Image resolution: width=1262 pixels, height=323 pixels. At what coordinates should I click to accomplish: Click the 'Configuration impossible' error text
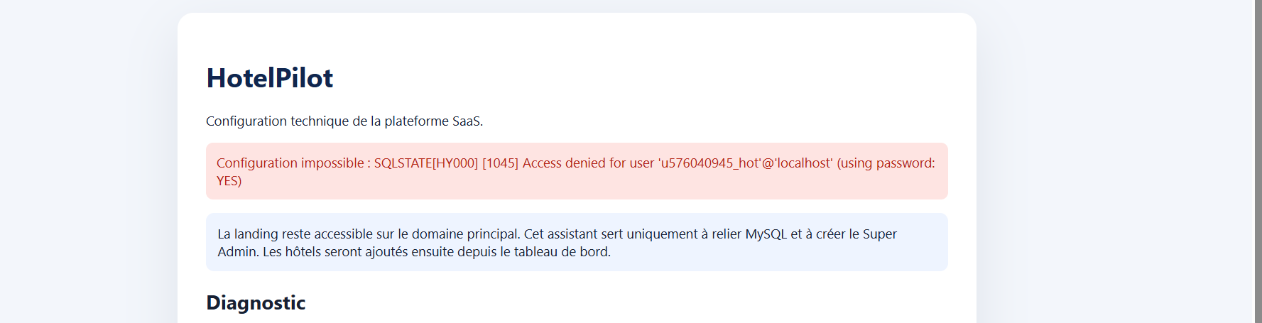click(x=290, y=163)
